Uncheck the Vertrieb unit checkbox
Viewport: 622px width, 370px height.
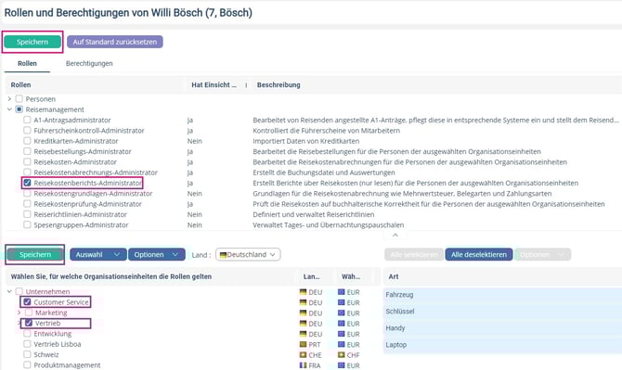(x=29, y=323)
